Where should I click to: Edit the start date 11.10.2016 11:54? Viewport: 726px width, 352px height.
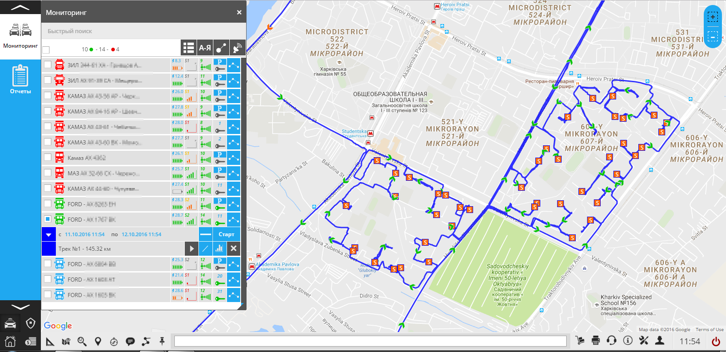click(x=84, y=234)
